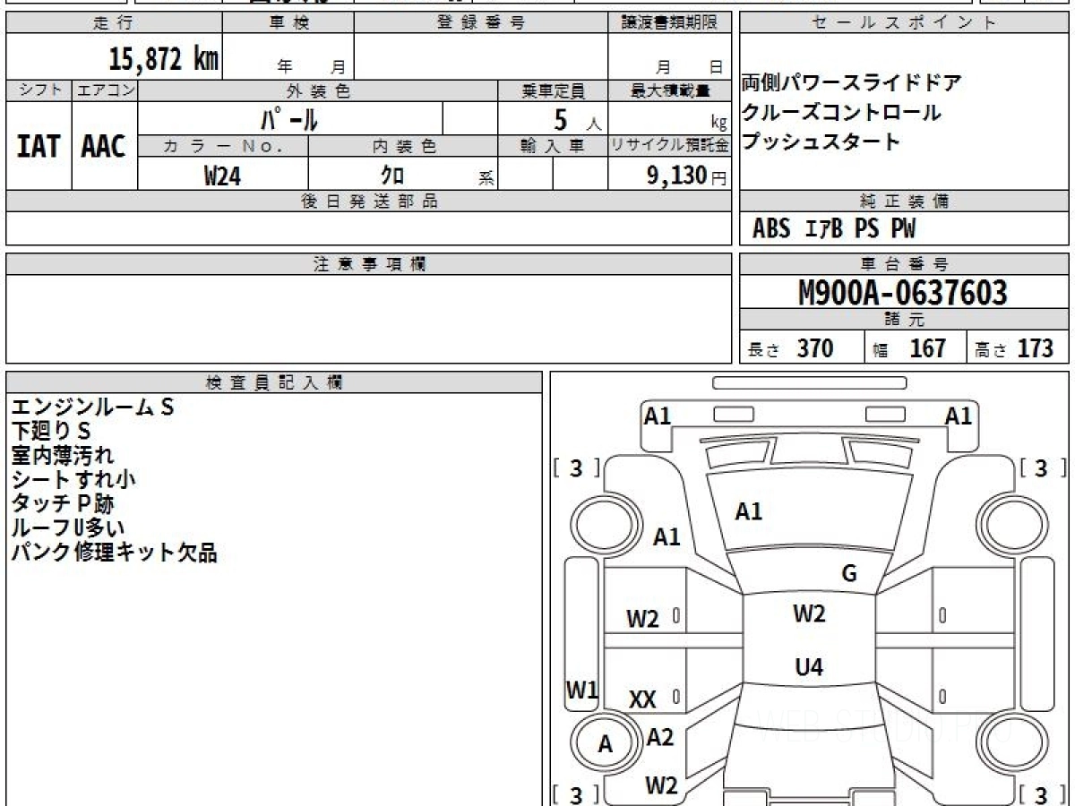Image resolution: width=1075 pixels, height=806 pixels.
Task: Select the AAC air conditioner value
Action: click(104, 147)
